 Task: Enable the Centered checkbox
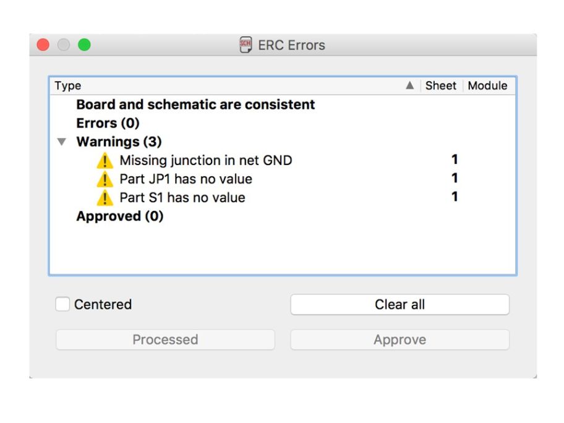pos(62,304)
